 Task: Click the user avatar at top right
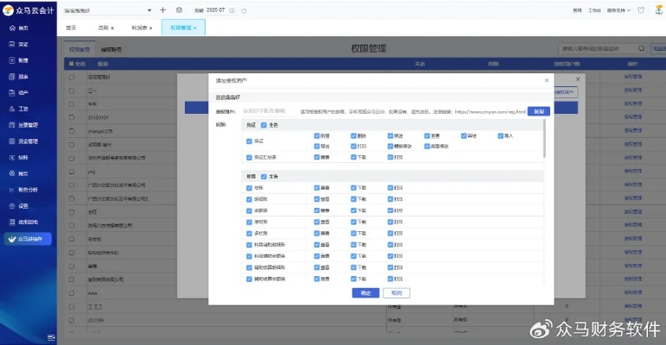click(x=659, y=9)
